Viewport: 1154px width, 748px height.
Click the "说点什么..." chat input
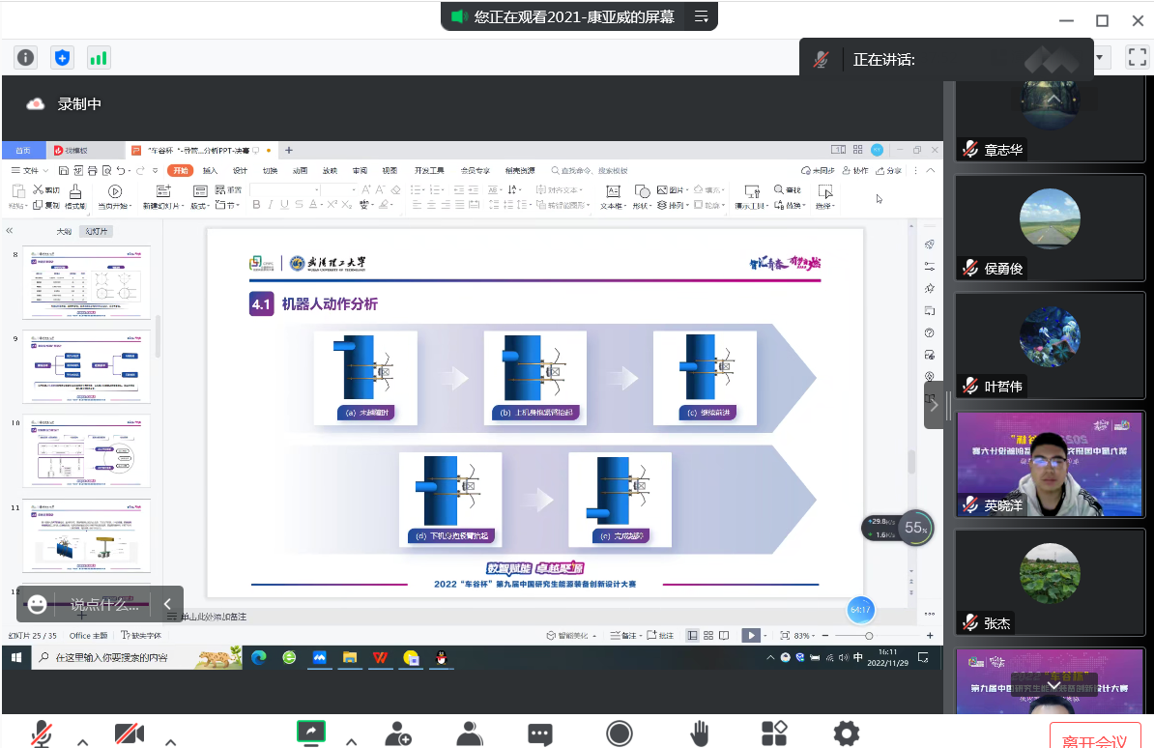[x=104, y=605]
